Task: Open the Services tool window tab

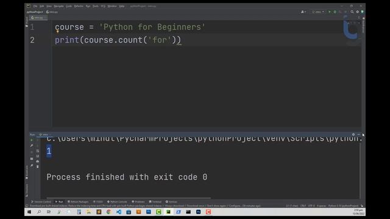Action: 171,201
